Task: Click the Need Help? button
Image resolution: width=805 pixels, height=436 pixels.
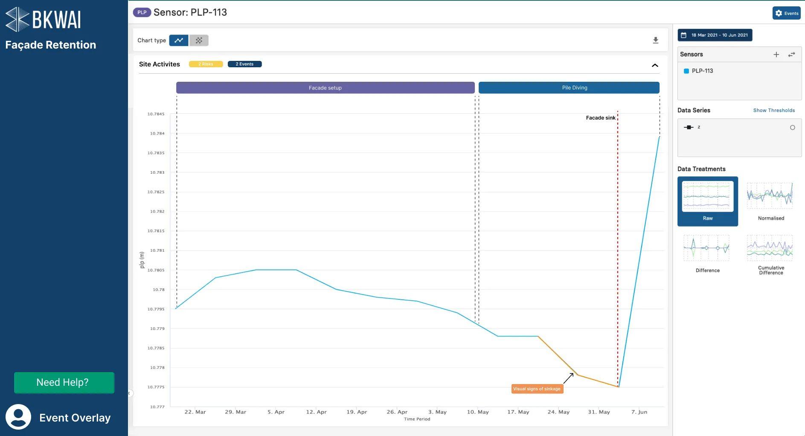Action: pos(64,382)
